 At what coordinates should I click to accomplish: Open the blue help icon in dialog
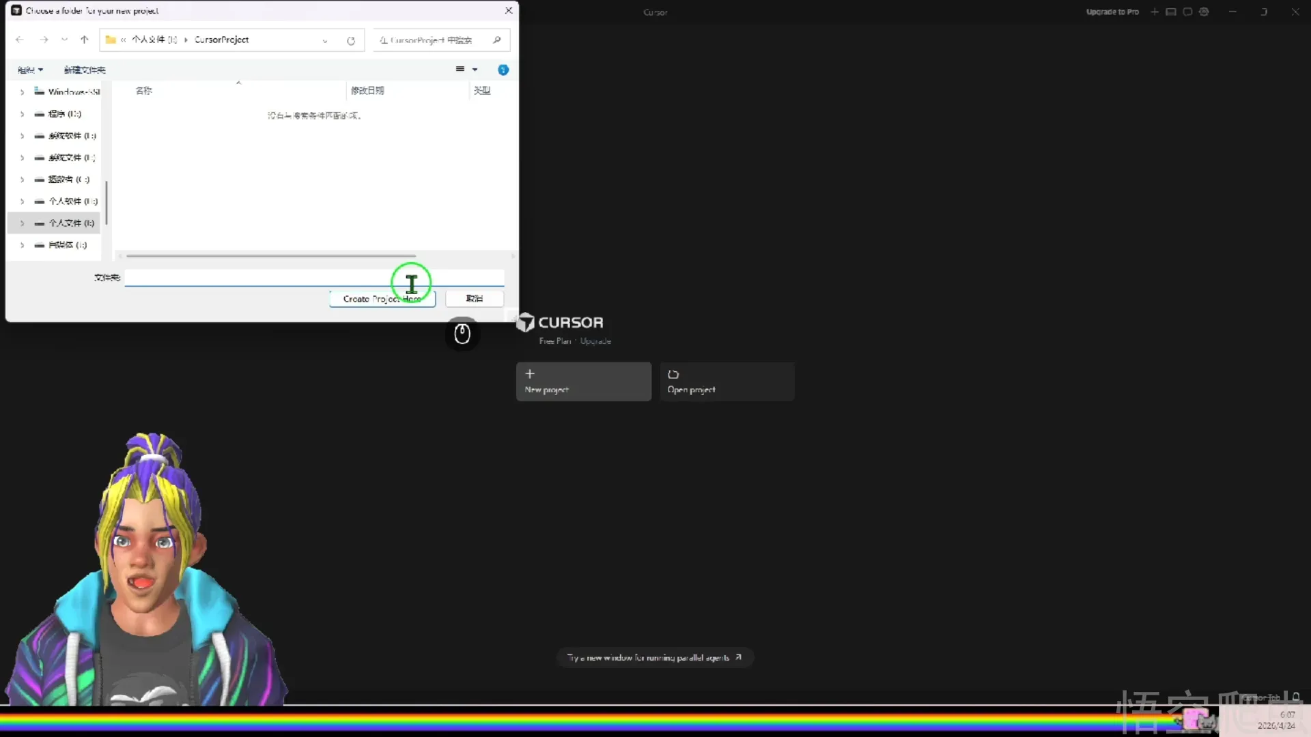(503, 70)
